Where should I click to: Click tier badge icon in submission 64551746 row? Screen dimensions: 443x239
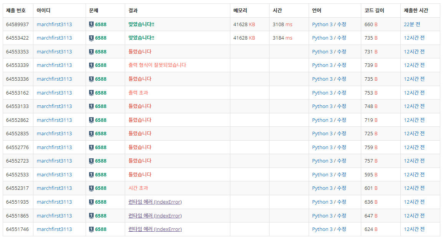tap(91, 229)
